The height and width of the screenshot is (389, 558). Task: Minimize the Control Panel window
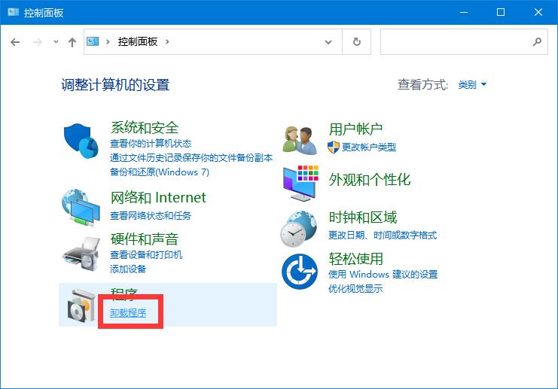click(464, 13)
